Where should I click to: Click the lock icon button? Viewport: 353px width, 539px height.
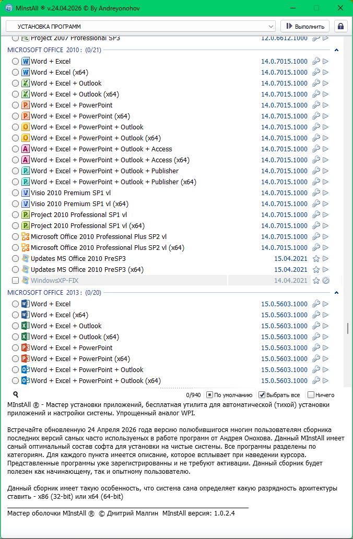pos(341,26)
